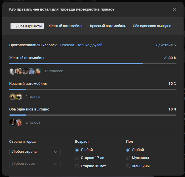Switch to 'Красный автомобиль' tab
Image resolution: width=185 pixels, height=177 pixels.
108,26
